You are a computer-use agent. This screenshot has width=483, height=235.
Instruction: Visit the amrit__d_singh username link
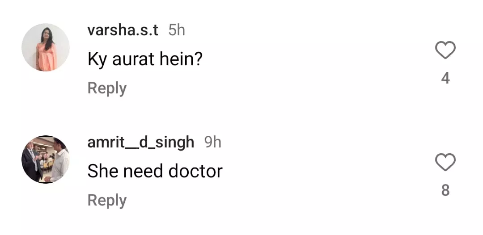click(x=141, y=143)
